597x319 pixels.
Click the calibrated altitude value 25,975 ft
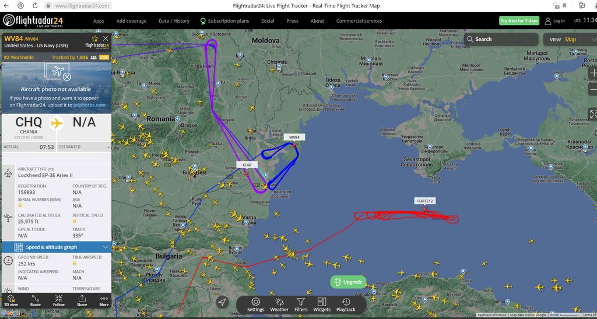point(29,221)
